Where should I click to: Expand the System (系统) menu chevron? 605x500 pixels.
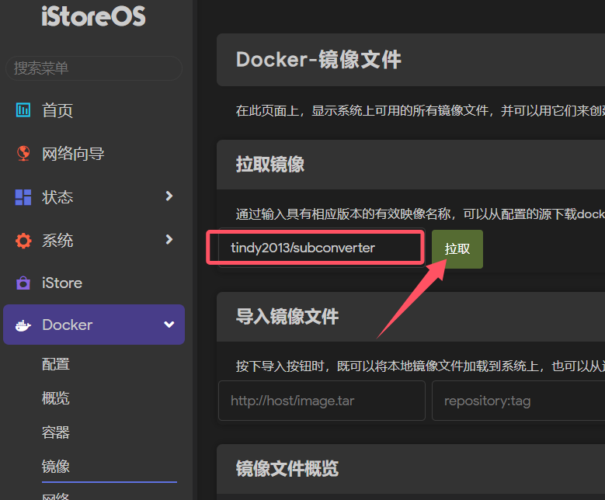click(x=169, y=240)
